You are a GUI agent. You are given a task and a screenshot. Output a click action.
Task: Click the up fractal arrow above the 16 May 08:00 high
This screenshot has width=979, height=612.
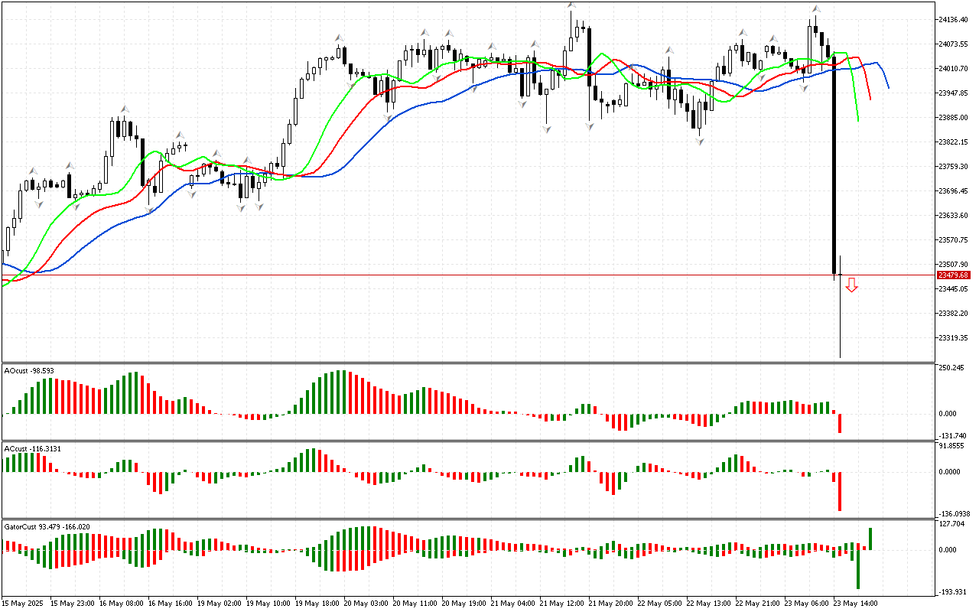[122, 109]
